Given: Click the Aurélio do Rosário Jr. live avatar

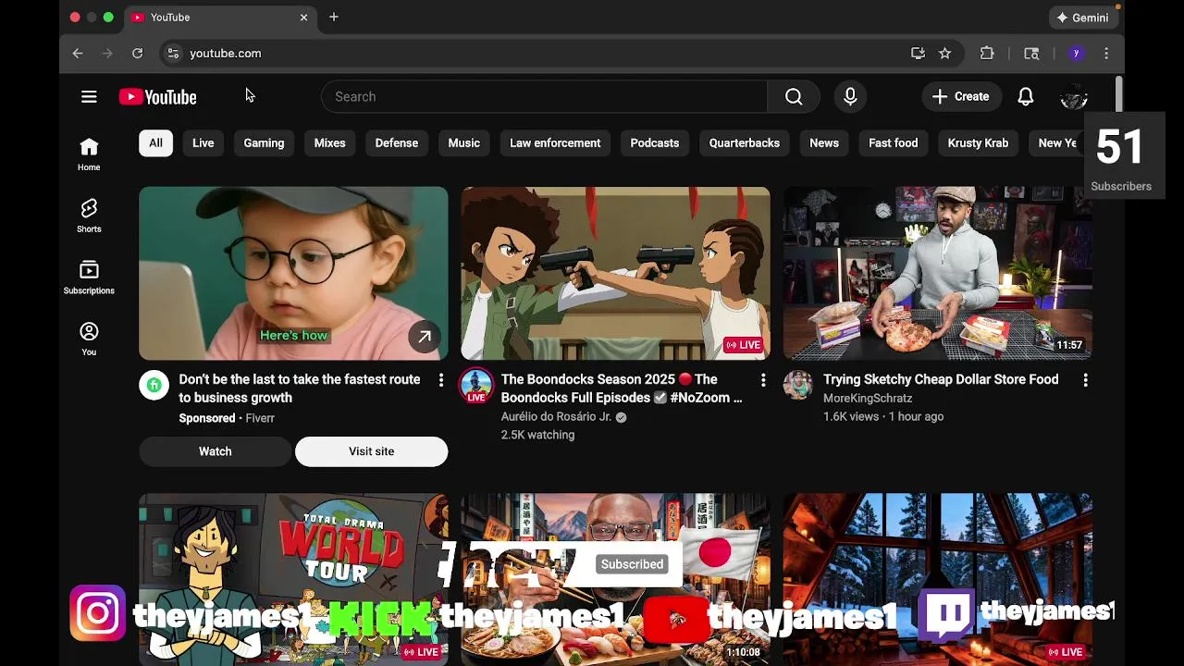Looking at the screenshot, I should click(x=476, y=386).
